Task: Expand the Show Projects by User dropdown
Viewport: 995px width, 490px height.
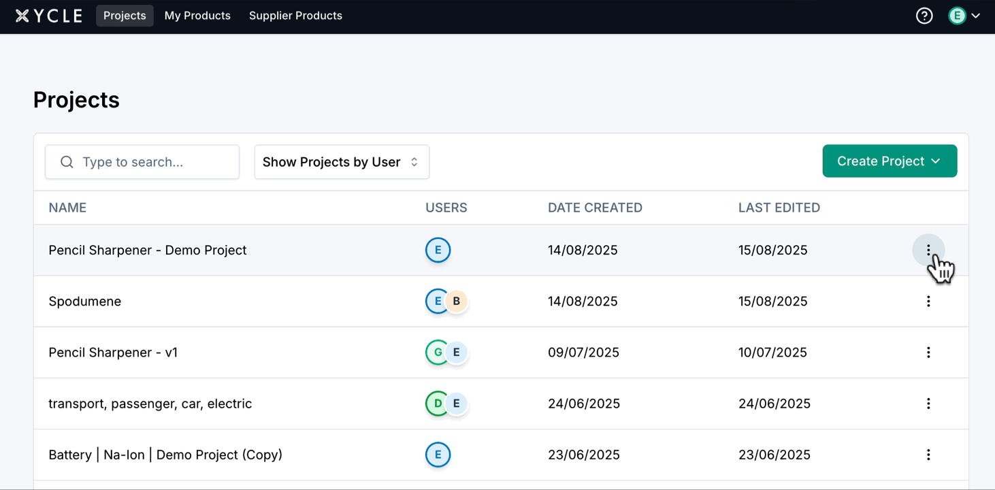Action: [342, 162]
